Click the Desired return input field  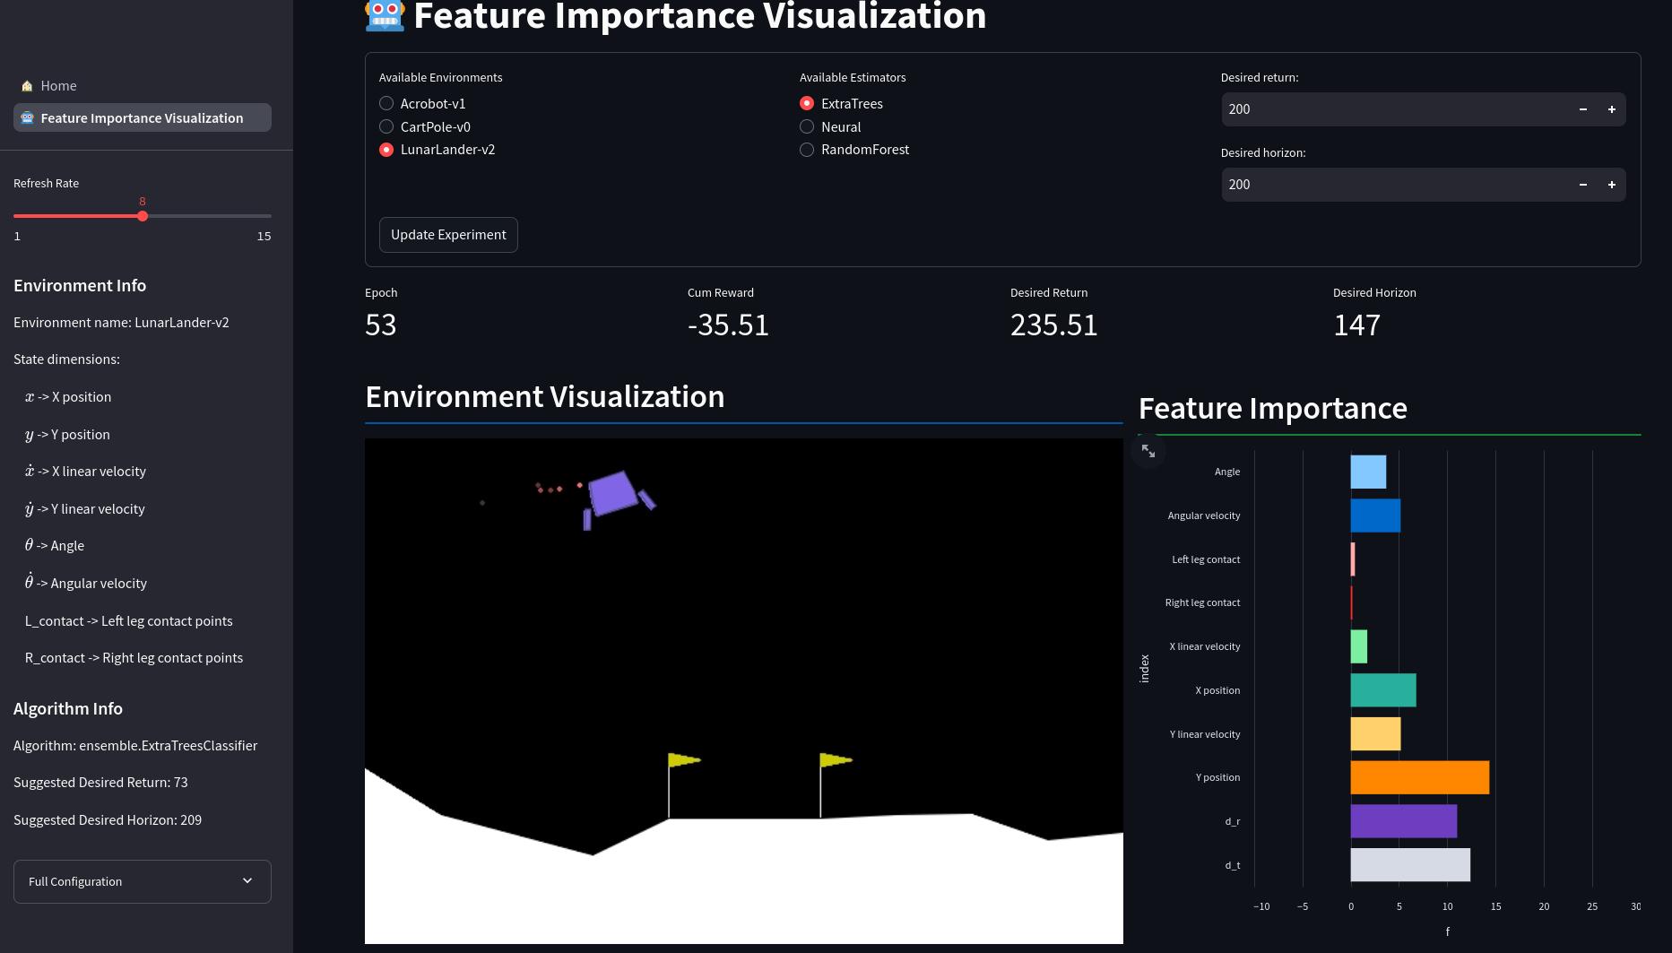tap(1394, 109)
